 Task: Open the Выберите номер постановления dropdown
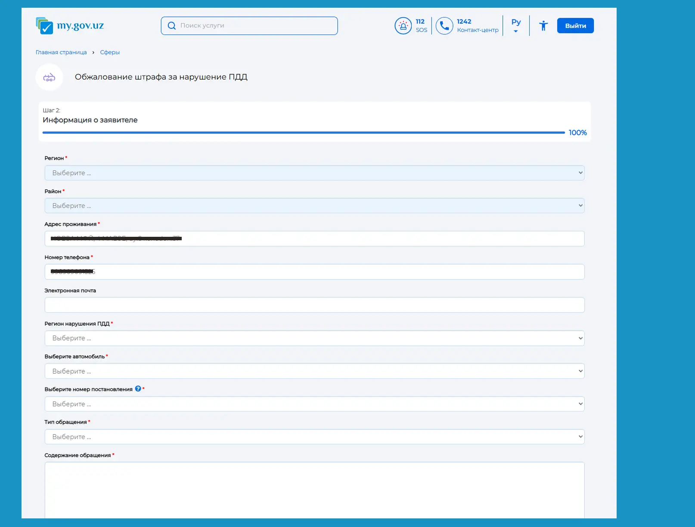tap(314, 404)
